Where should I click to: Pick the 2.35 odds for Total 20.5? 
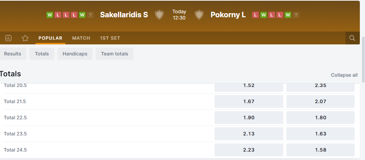pyautogui.click(x=320, y=86)
